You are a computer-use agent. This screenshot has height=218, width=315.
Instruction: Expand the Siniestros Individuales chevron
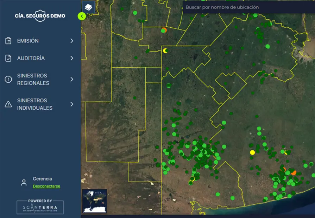tap(72, 104)
